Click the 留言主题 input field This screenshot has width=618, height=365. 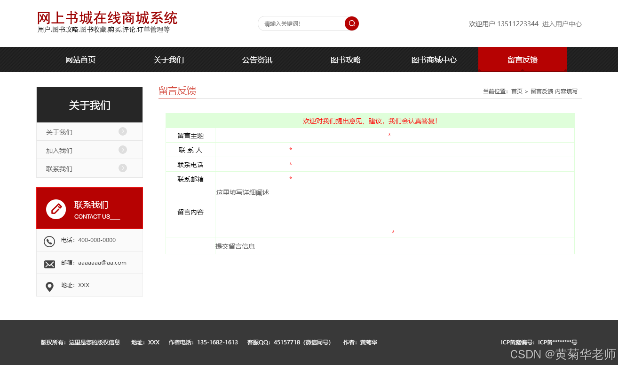[x=301, y=135]
